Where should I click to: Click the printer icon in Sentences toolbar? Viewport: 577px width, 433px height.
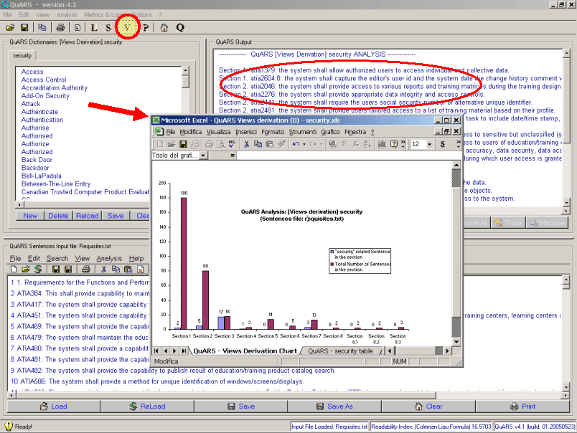[86, 270]
